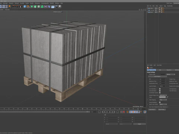The width and height of the screenshot is (179, 134).
Task: Click the viewport toggle view icon
Action: click(x=145, y=10)
